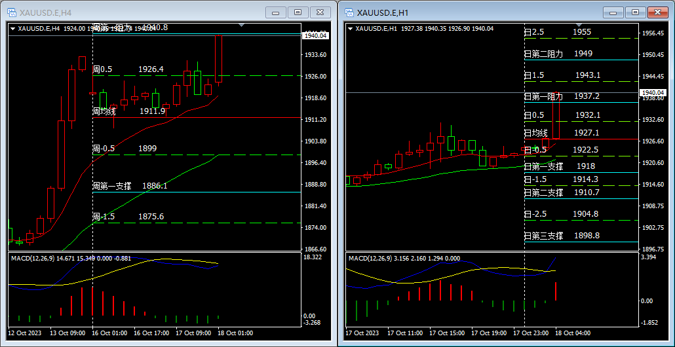
Task: Open the triangle menu beside XAUUSD.E,H4 in chart
Action: click(x=12, y=29)
